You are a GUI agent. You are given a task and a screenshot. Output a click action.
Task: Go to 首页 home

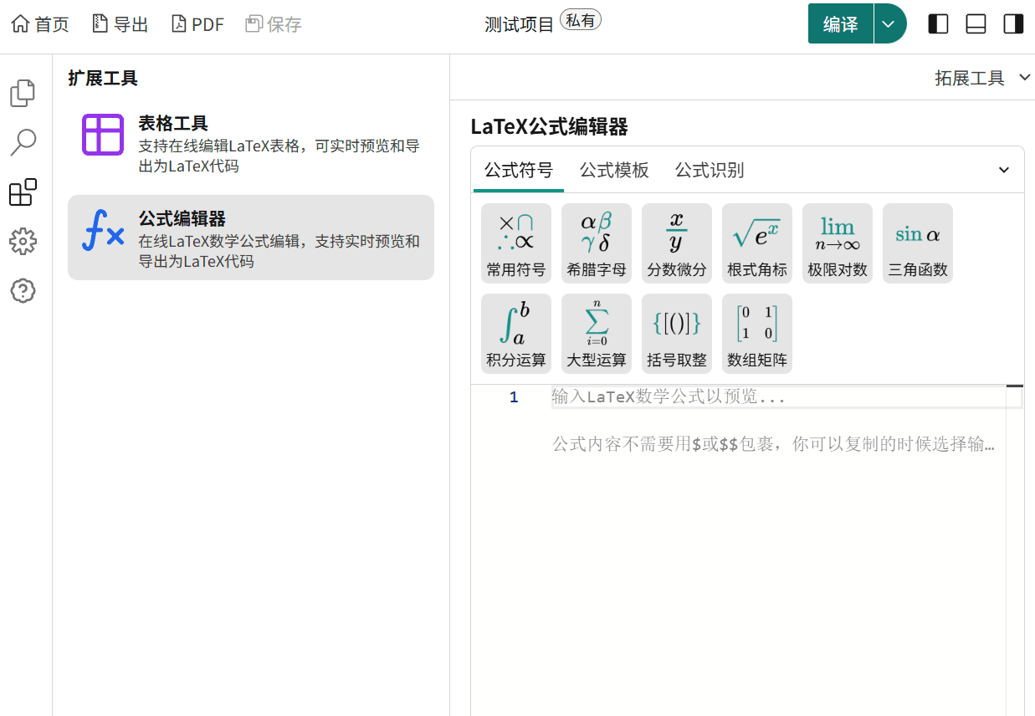click(x=40, y=24)
